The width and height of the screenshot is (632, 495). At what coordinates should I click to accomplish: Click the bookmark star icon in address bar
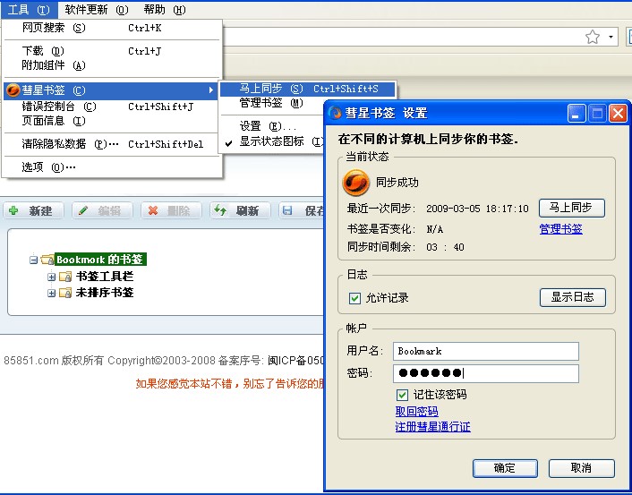(592, 37)
